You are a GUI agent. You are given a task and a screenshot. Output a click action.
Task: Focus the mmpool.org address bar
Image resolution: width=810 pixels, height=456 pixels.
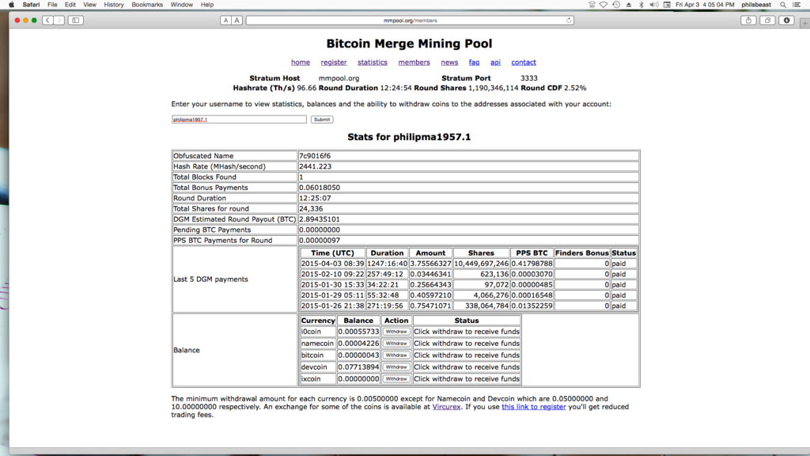coord(411,20)
